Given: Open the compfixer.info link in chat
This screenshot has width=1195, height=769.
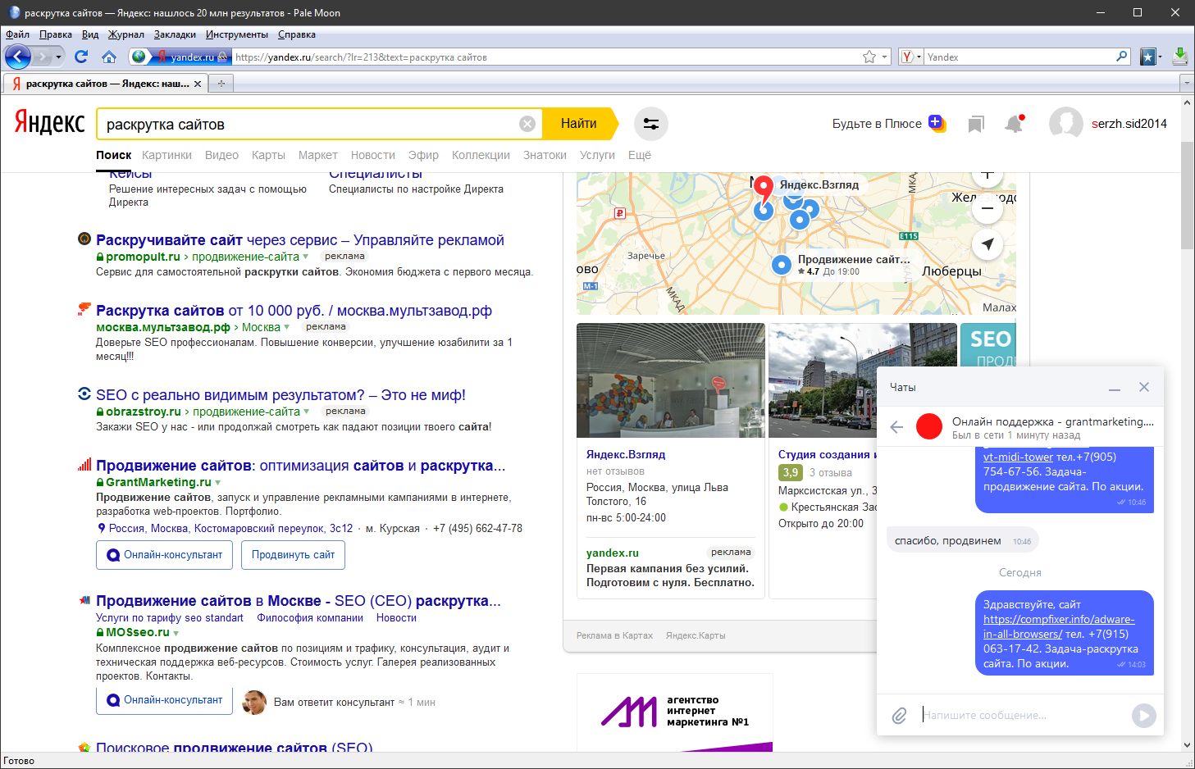Looking at the screenshot, I should pos(1059,626).
